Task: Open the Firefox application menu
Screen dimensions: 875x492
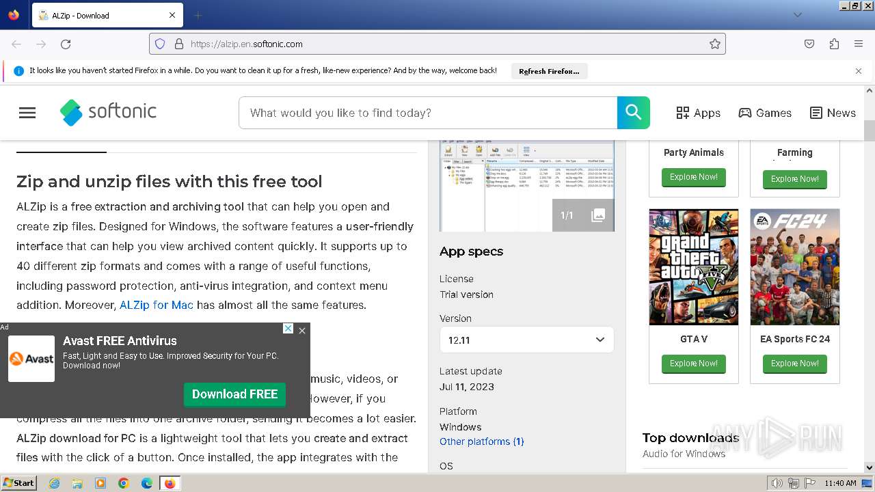Action: point(859,44)
